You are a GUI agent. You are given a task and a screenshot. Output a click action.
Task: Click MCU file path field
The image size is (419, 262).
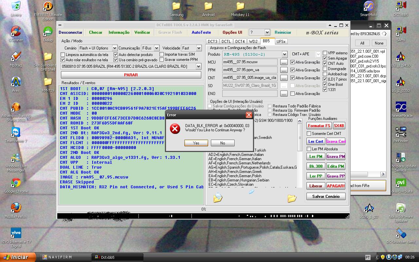(250, 62)
